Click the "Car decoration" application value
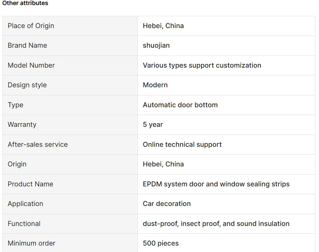 coord(167,204)
